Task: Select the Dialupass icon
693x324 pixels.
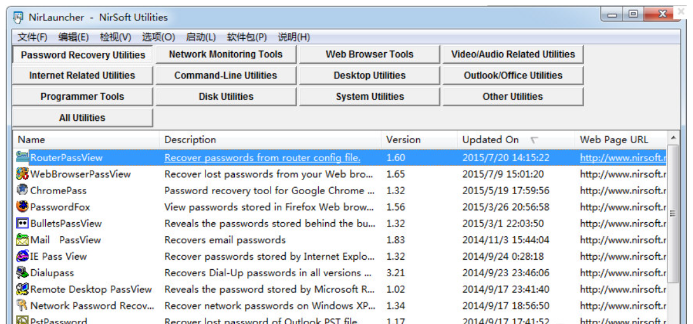Action: 22,273
